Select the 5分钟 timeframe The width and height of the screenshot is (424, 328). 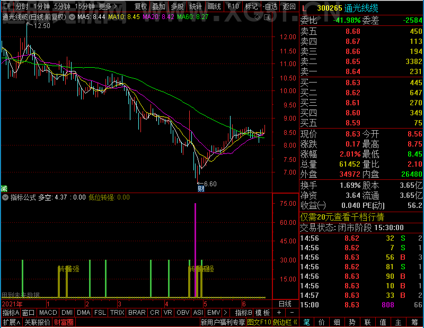(x=62, y=6)
